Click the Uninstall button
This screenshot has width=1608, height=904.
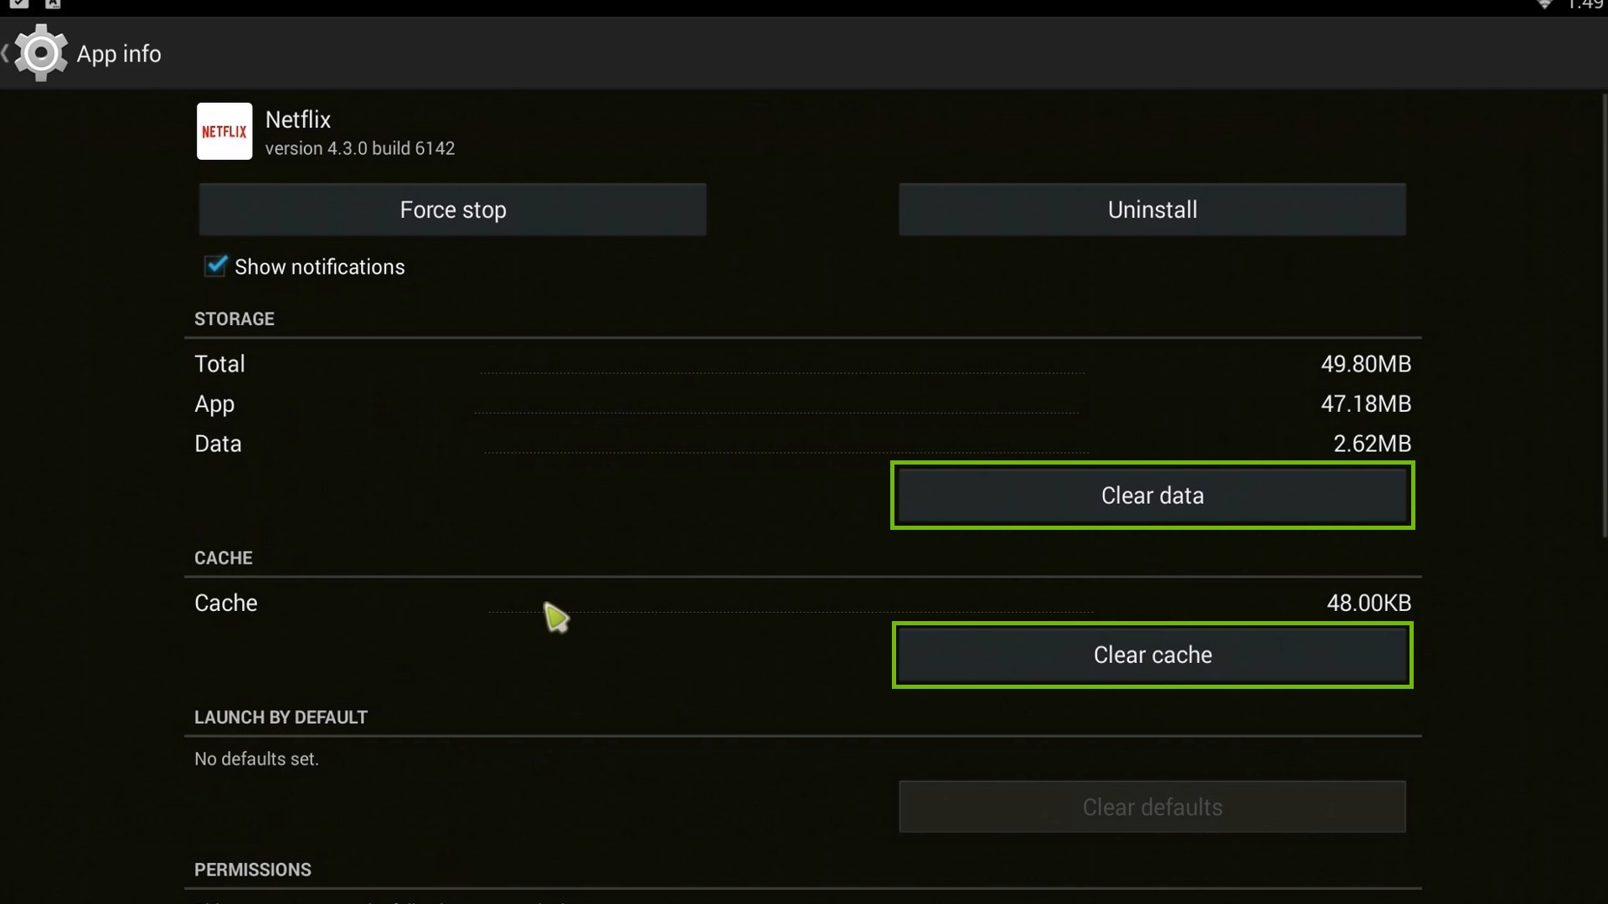click(1152, 209)
